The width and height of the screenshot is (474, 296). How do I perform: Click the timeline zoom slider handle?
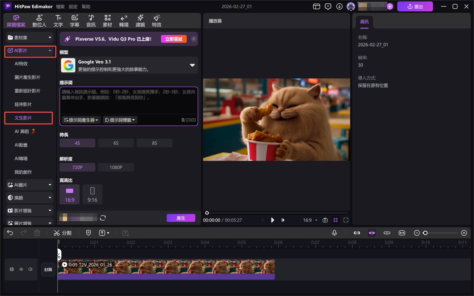click(425, 233)
